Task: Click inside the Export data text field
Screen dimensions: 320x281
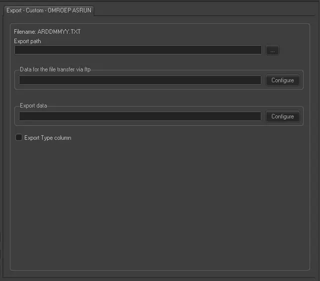Action: (x=140, y=116)
